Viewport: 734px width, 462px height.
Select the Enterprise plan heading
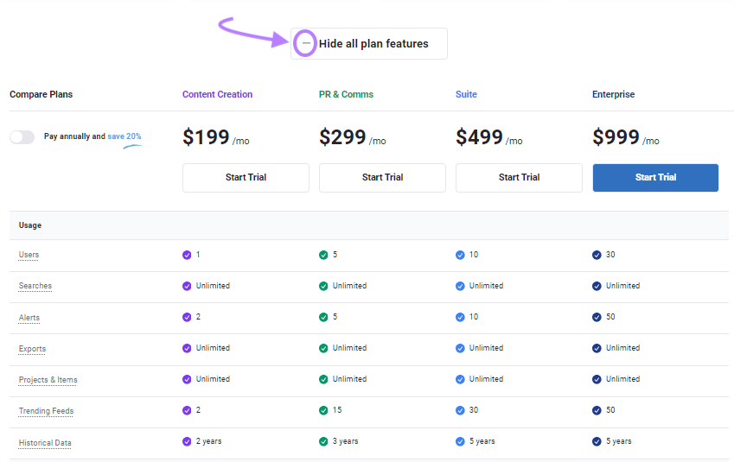[613, 94]
